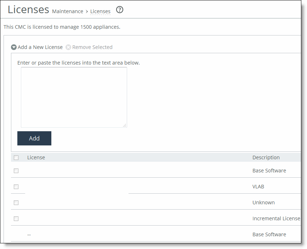The width and height of the screenshot is (307, 249).
Task: Click the Remove Selected text
Action: click(x=92, y=47)
